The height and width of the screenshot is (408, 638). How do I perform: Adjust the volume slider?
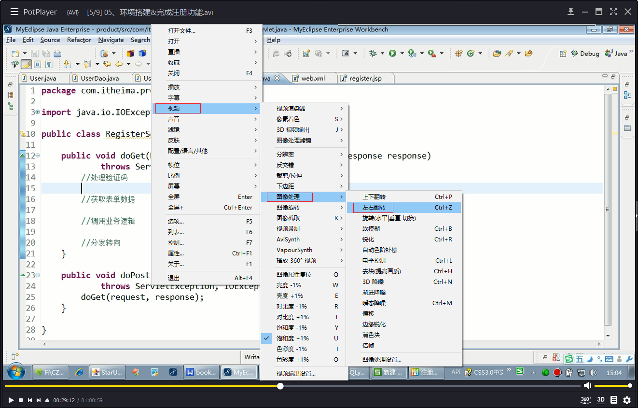click(x=612, y=386)
